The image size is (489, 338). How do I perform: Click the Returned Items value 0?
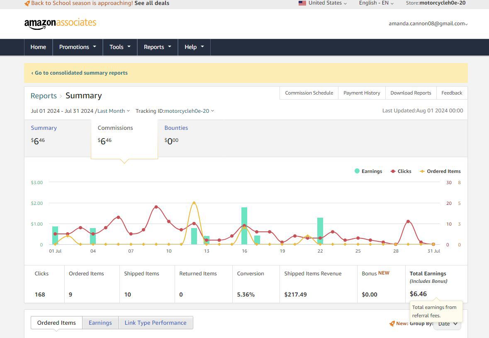181,294
